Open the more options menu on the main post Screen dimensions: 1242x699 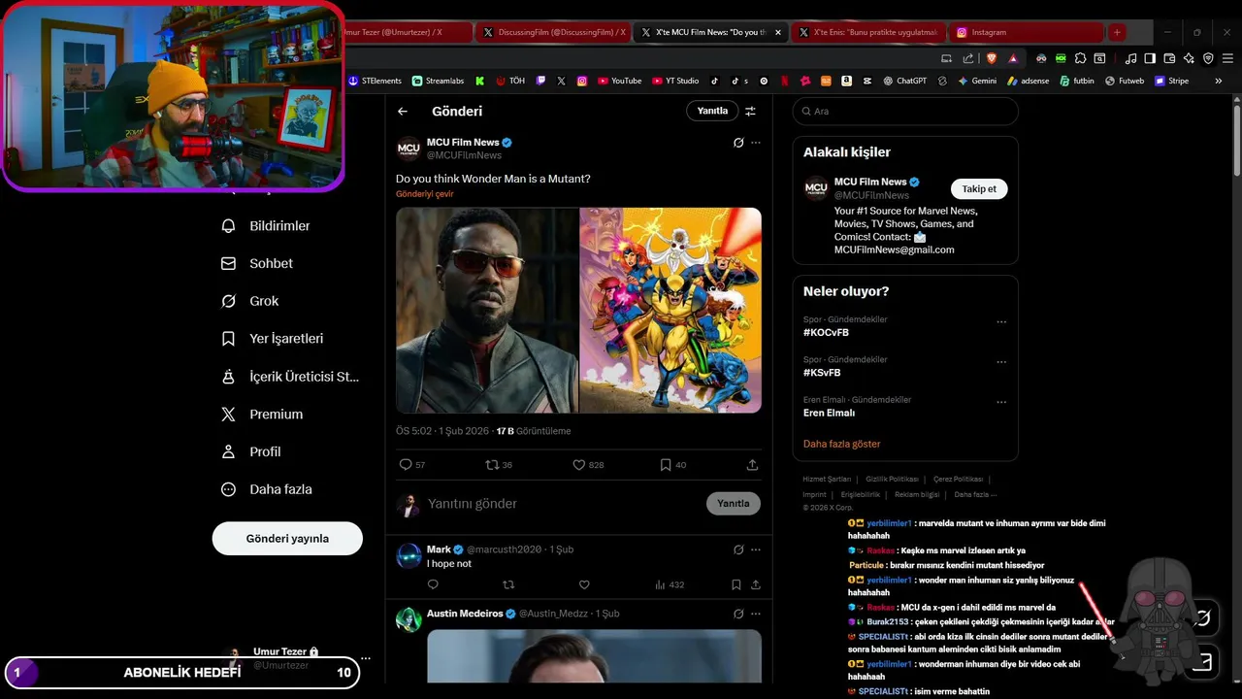(756, 143)
